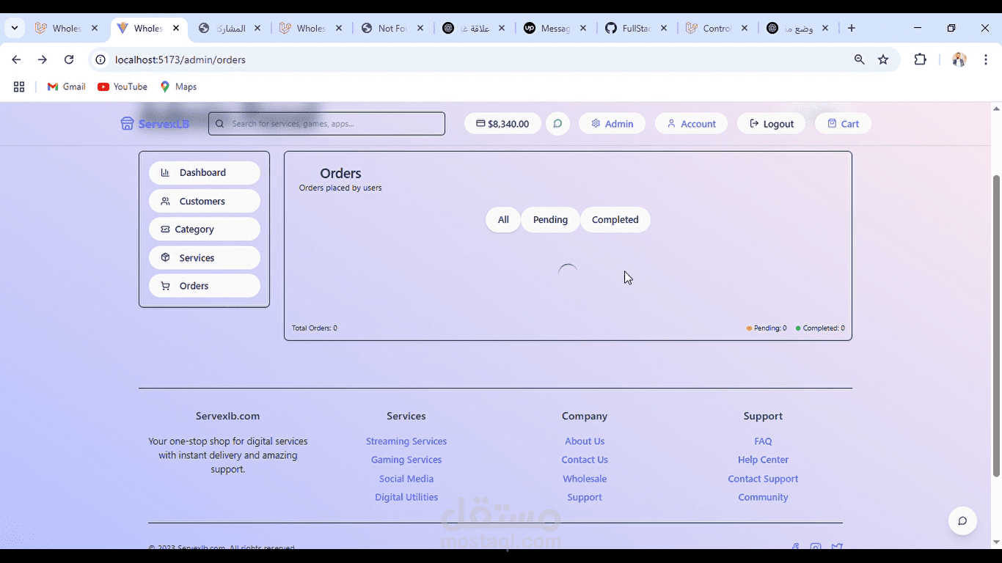
Task: Reload the orders page
Action: (69, 59)
